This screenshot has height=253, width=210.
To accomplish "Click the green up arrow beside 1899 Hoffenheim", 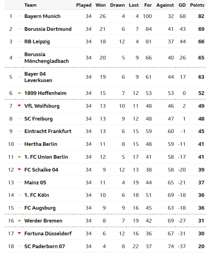I will [x=19, y=93].
